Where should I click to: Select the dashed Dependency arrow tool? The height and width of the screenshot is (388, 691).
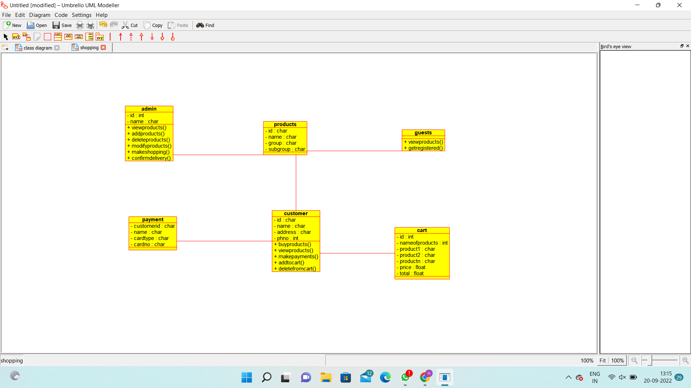pos(131,37)
